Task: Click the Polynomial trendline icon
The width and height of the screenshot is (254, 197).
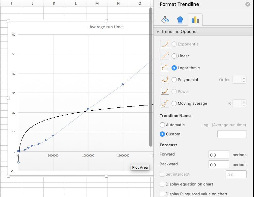Action: click(165, 80)
